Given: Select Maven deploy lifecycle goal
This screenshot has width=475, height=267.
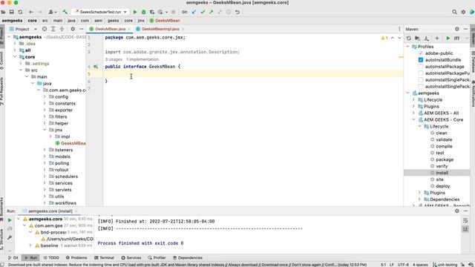Looking at the screenshot, I should (442, 186).
